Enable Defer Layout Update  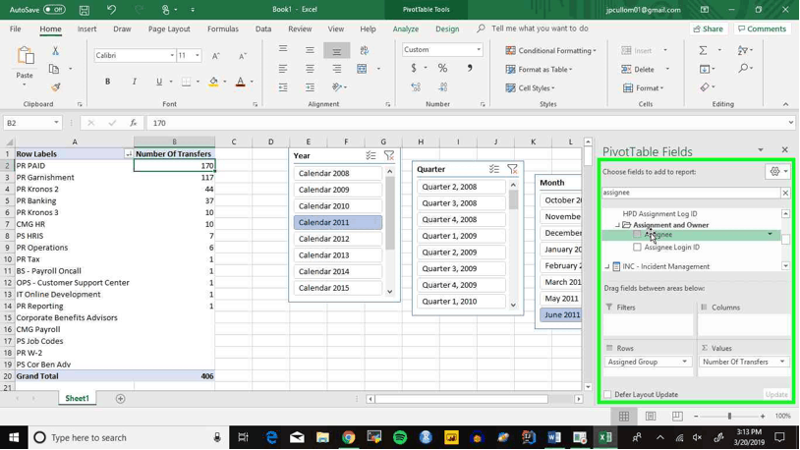(607, 394)
